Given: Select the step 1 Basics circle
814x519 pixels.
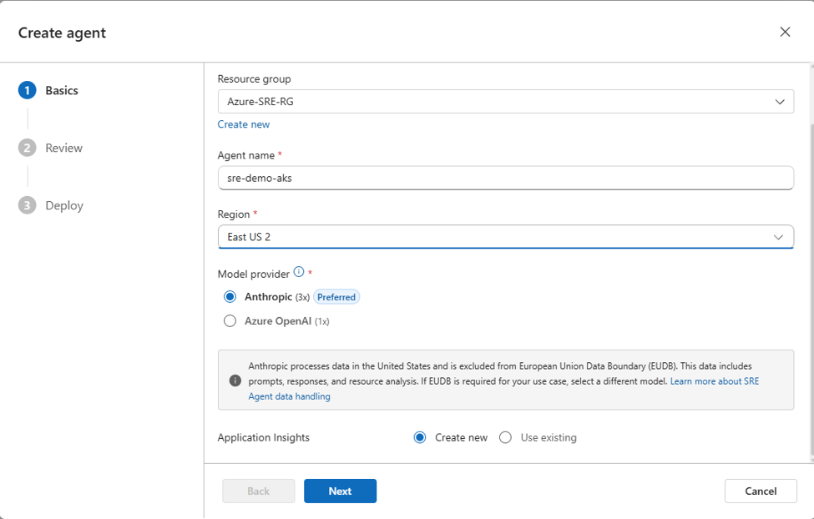Looking at the screenshot, I should pos(27,90).
